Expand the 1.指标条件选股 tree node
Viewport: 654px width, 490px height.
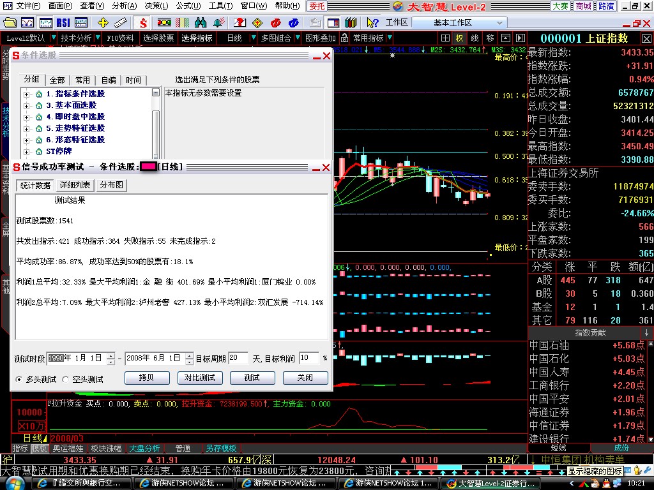[x=27, y=94]
